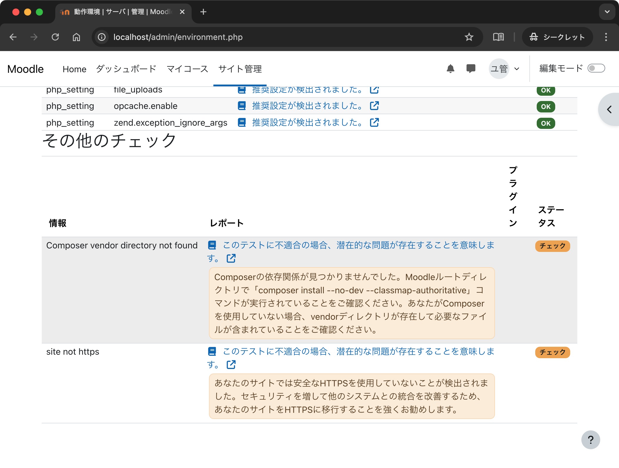This screenshot has height=468, width=619.
Task: Open the block drawer side chevron
Action: pos(610,110)
